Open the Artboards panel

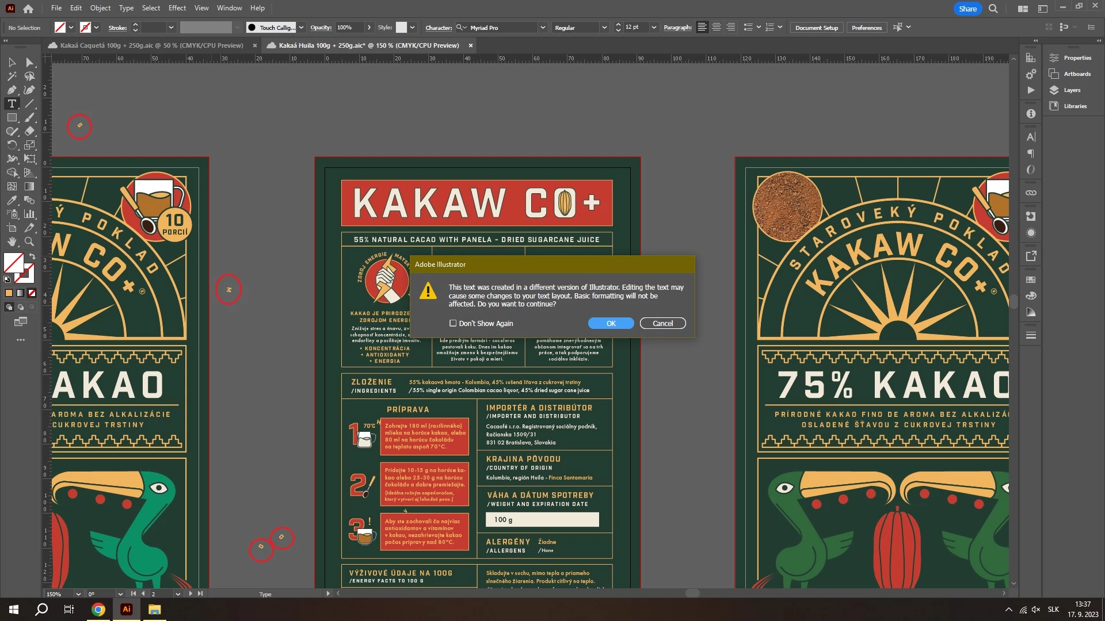coord(1076,74)
